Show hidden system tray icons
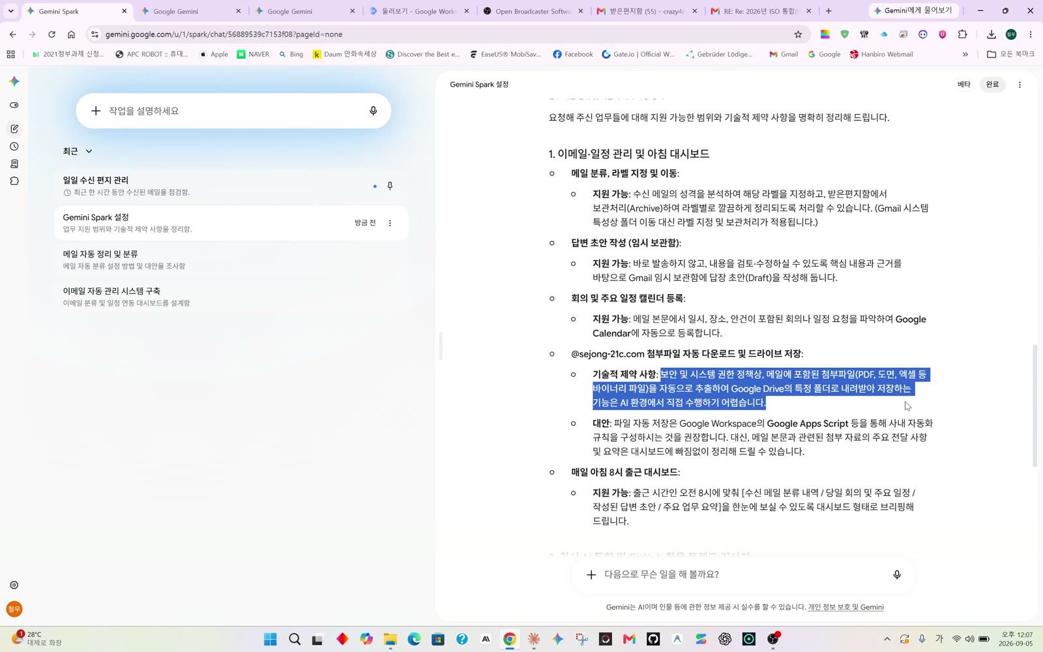1043x652 pixels. (887, 639)
